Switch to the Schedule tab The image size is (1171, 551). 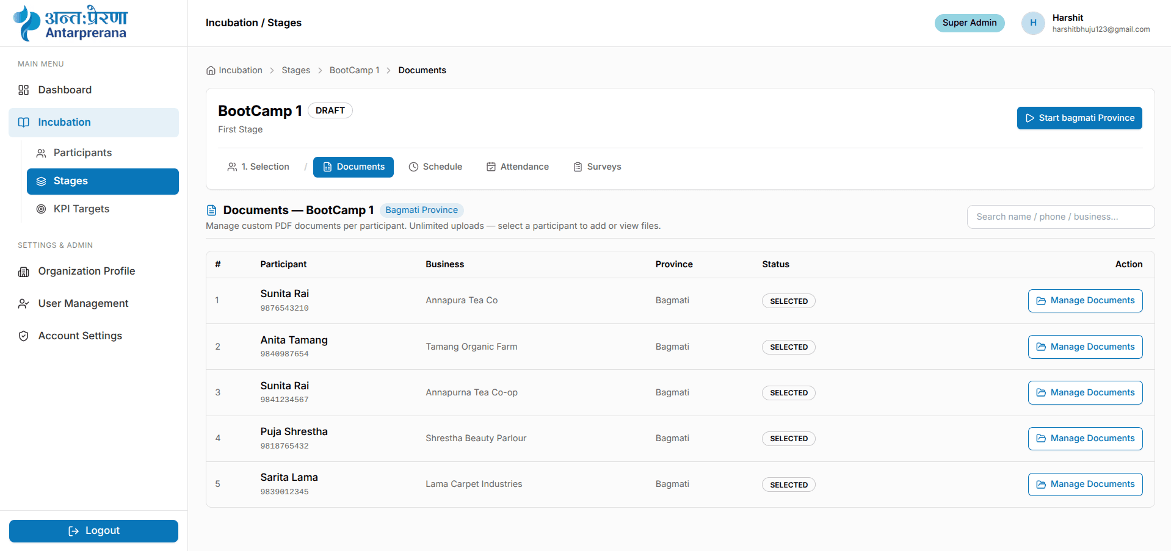pyautogui.click(x=435, y=167)
